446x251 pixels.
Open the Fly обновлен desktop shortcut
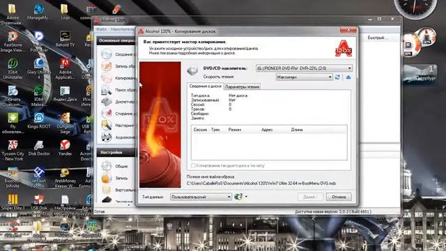tap(13, 123)
